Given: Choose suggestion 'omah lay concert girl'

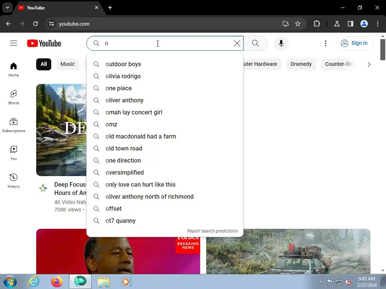Looking at the screenshot, I should click(x=165, y=112).
